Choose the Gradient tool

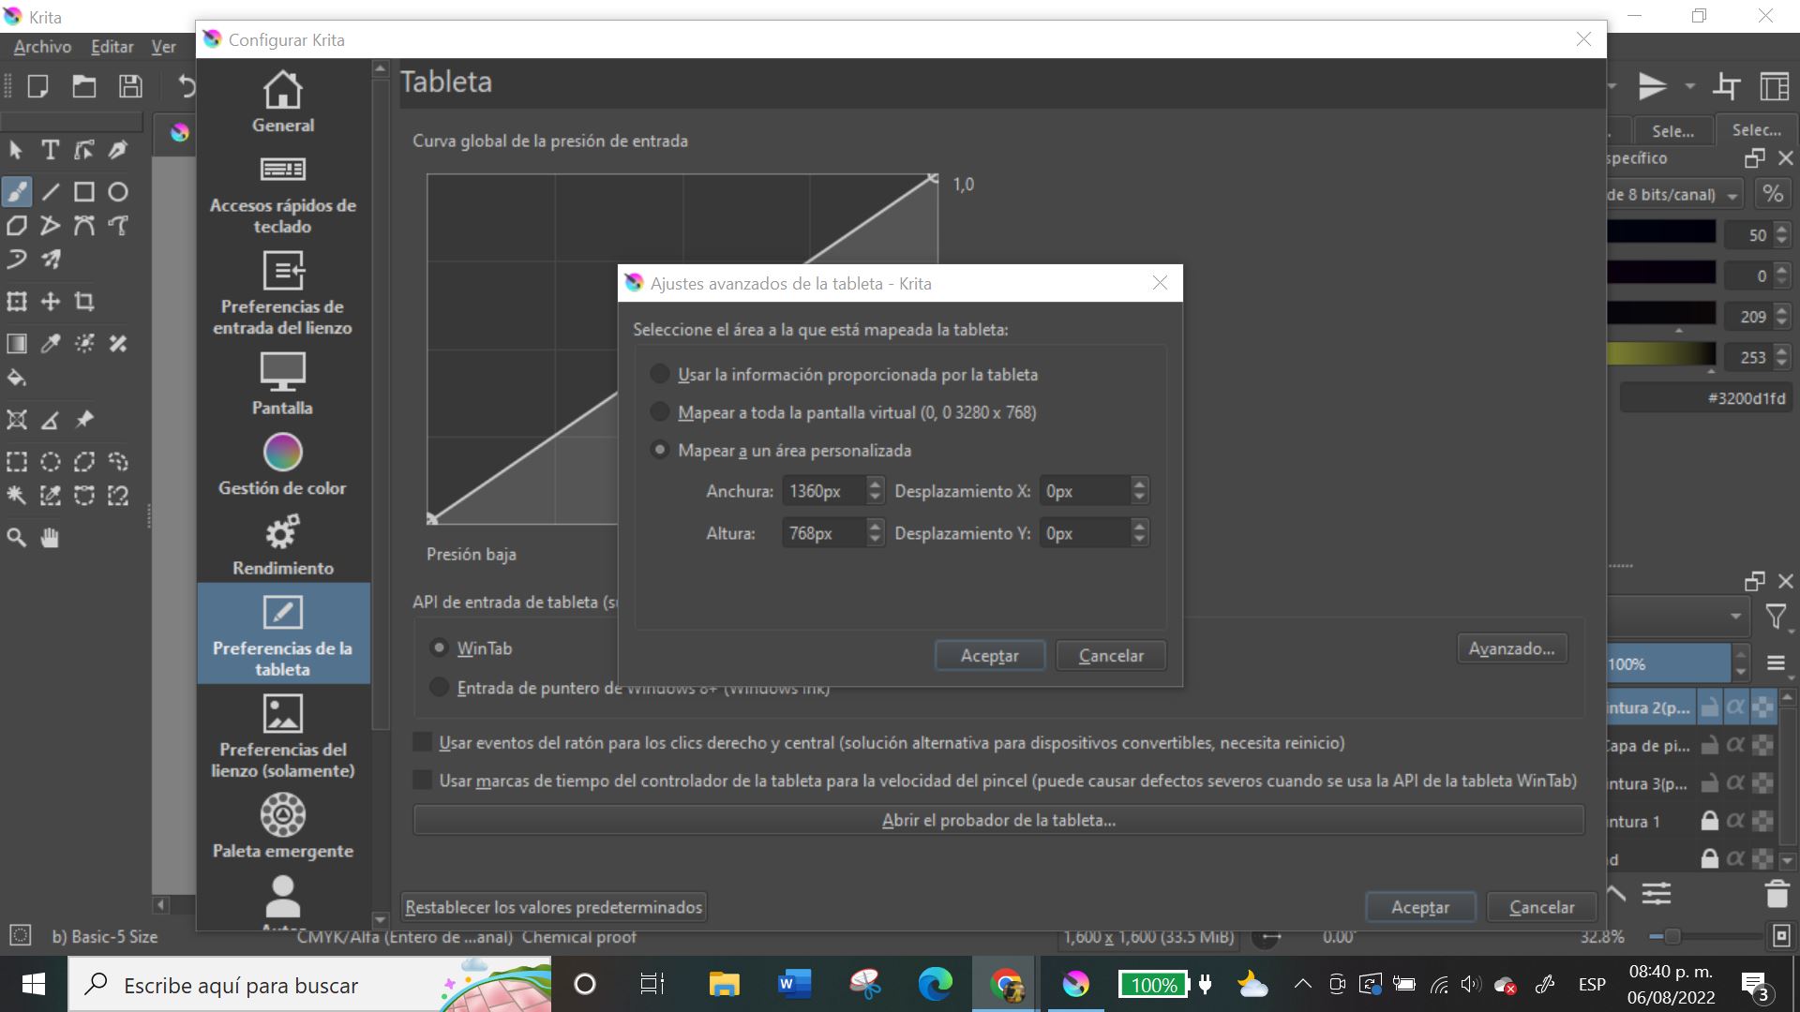click(16, 344)
